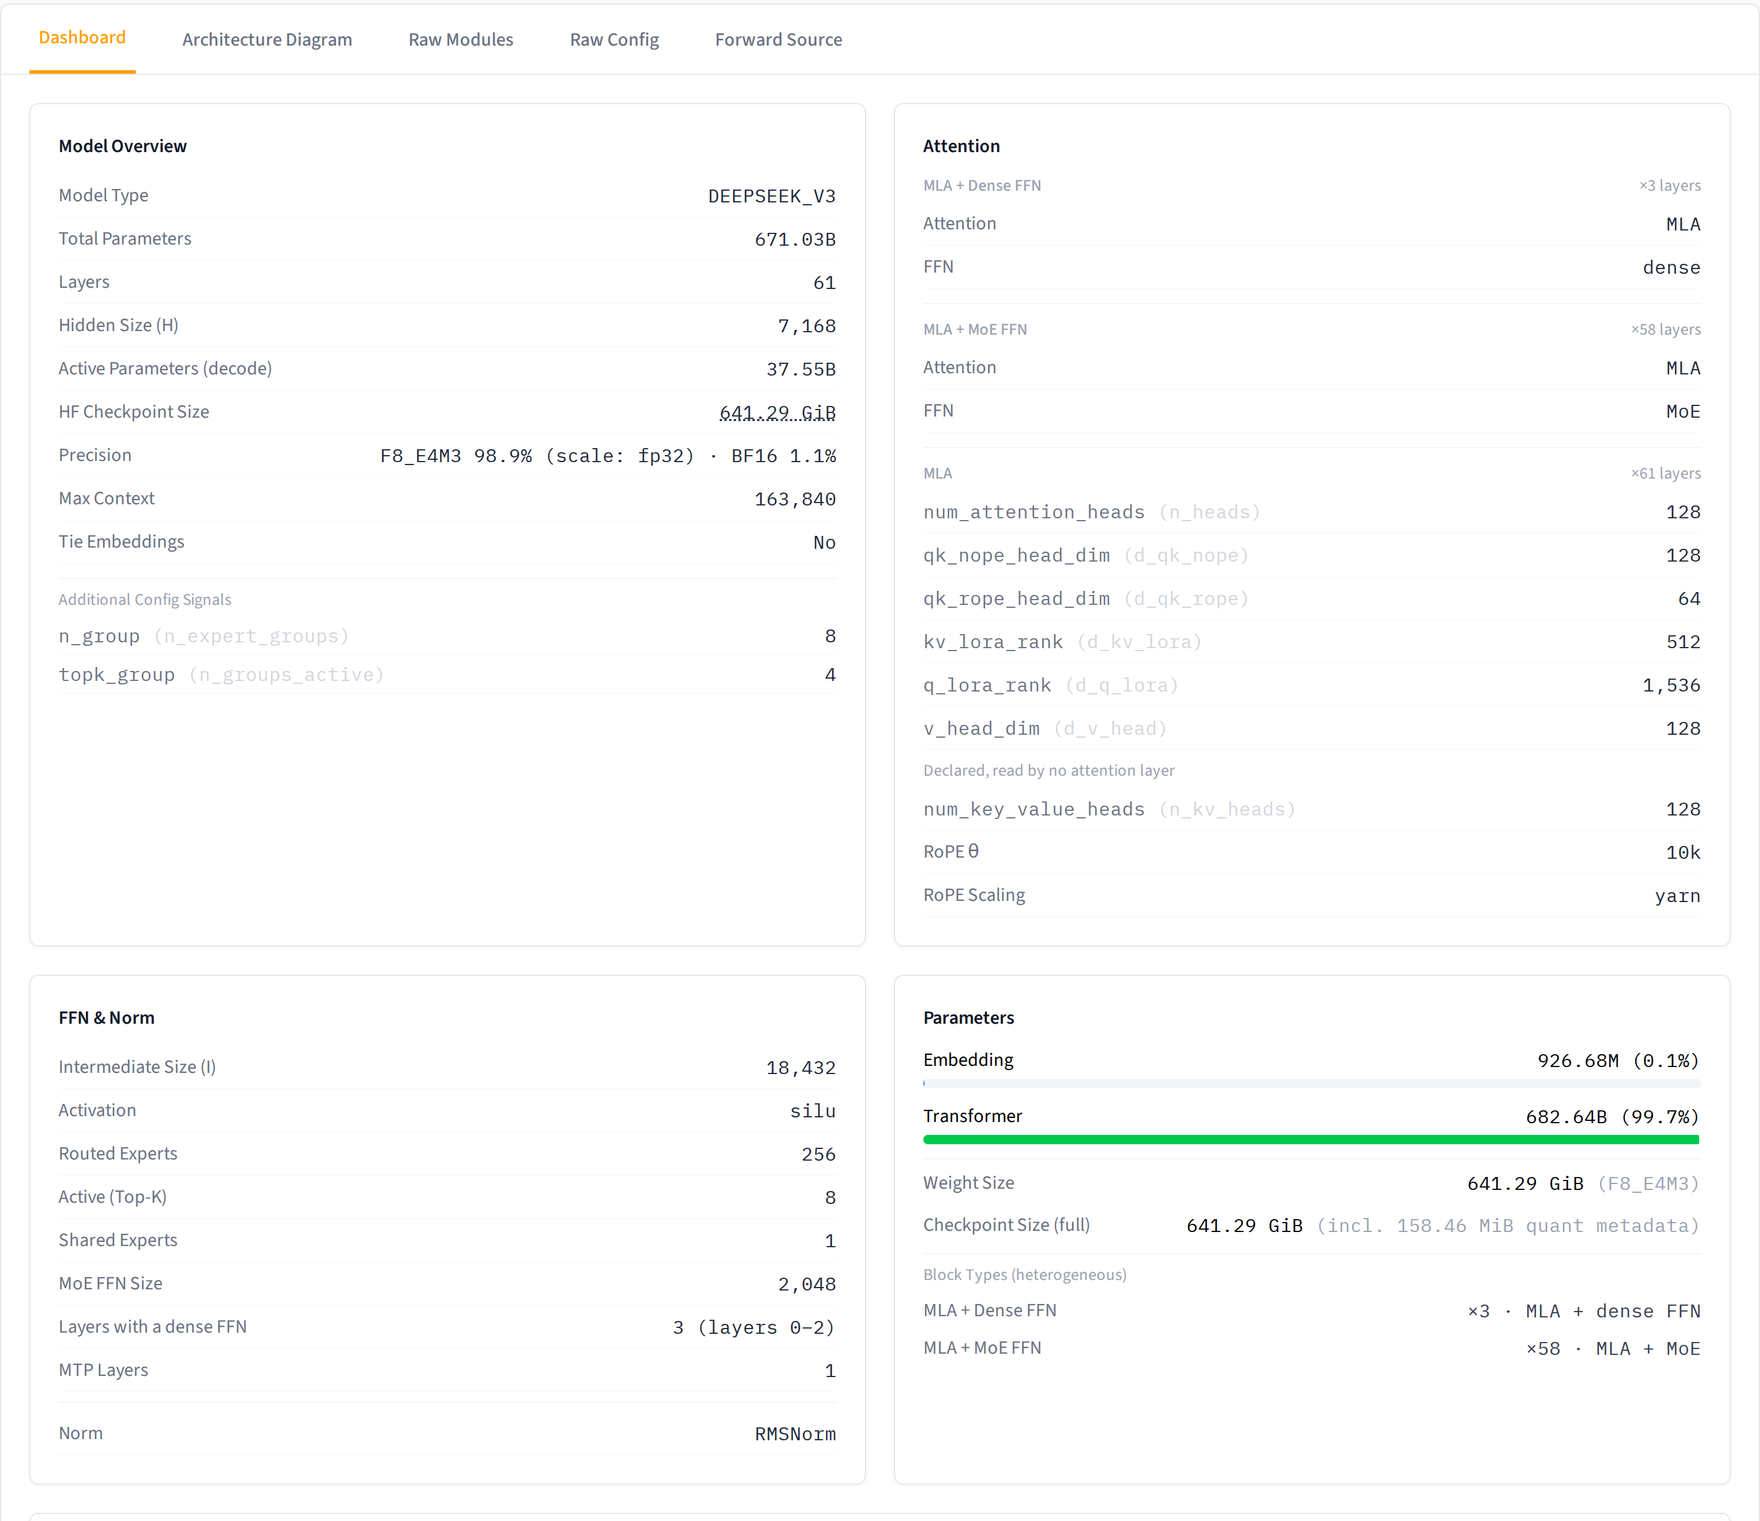The width and height of the screenshot is (1760, 1521).
Task: Select the Hidden Size value 7,168
Action: tap(806, 326)
